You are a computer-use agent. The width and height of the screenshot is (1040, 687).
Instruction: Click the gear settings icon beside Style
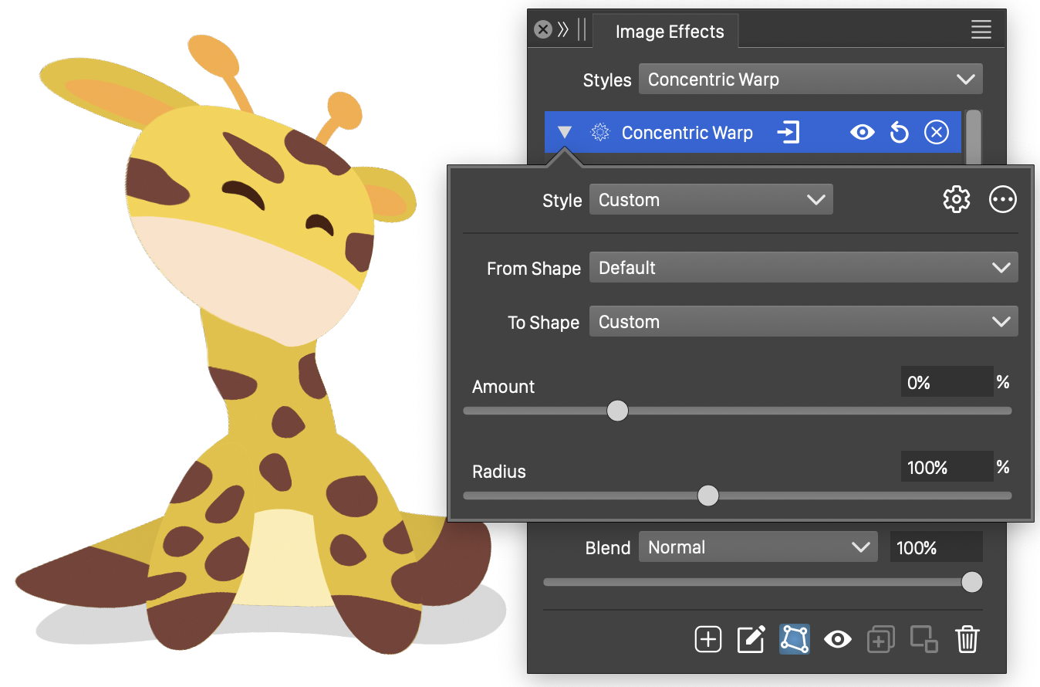(x=956, y=200)
